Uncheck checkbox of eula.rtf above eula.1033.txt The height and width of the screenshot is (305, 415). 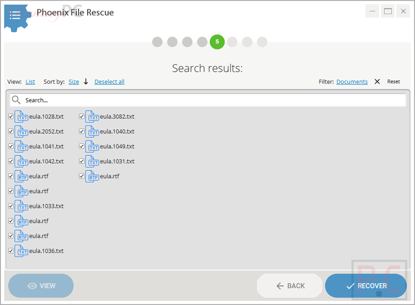11,191
